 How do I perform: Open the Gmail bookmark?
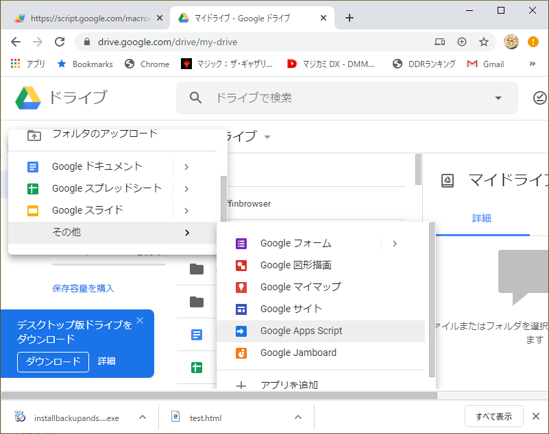(486, 64)
